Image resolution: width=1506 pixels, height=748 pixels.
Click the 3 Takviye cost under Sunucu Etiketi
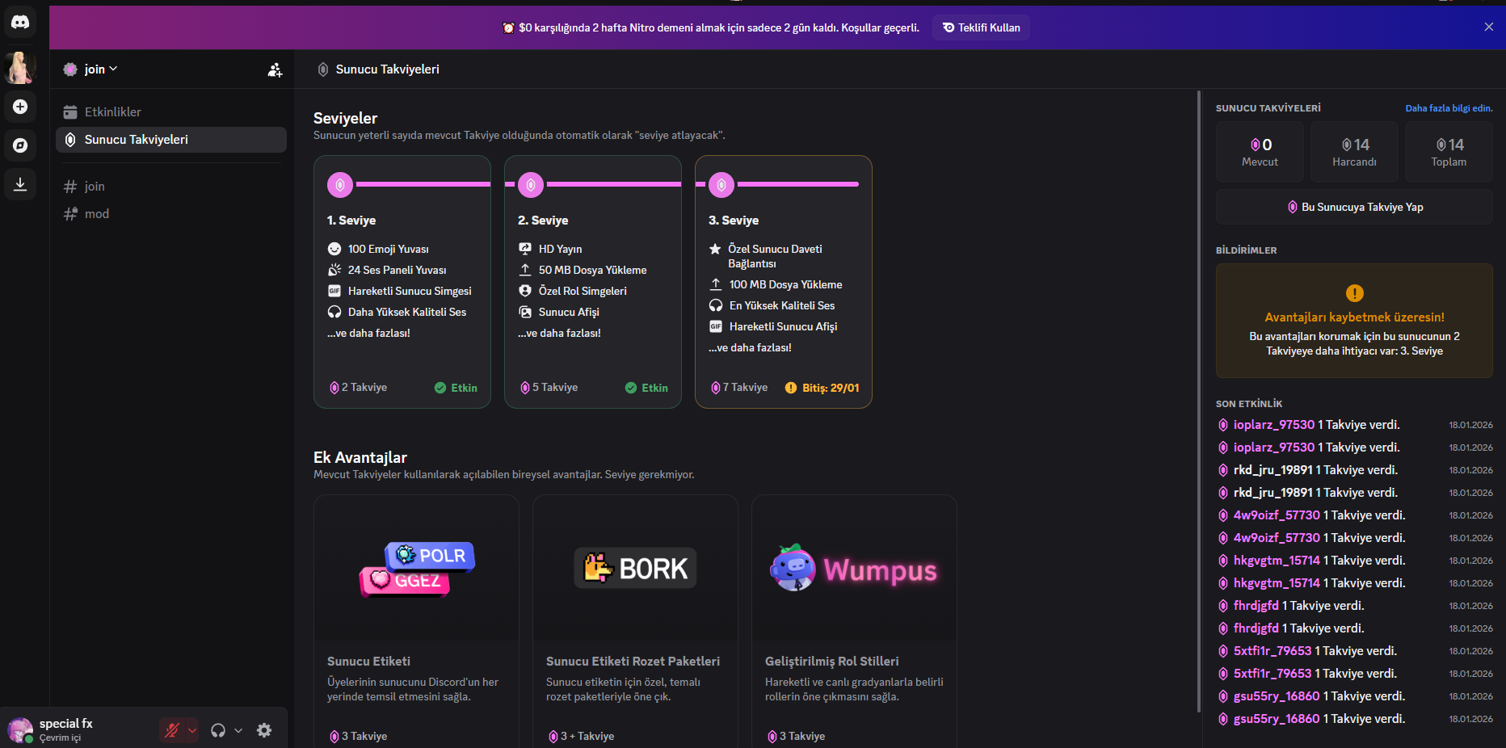358,737
